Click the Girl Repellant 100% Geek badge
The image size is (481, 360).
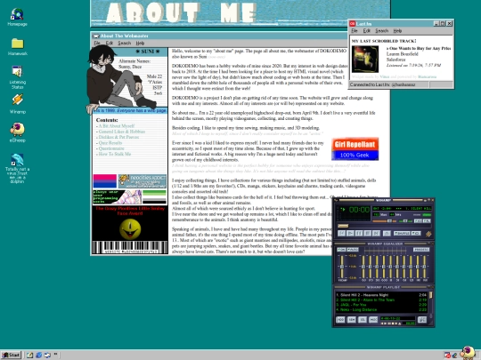coord(355,149)
